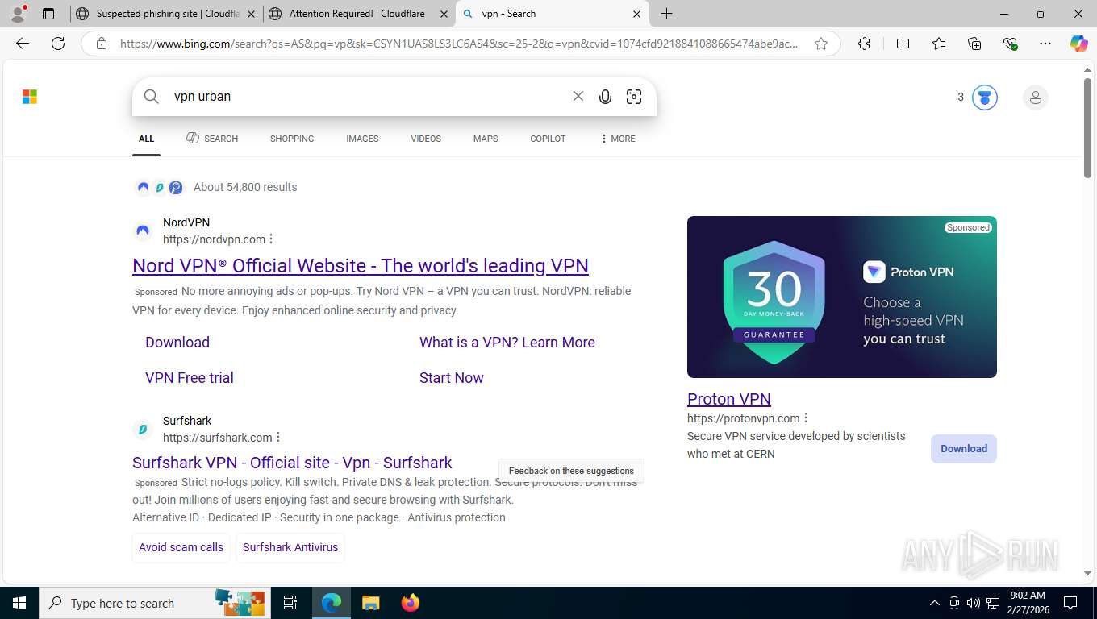Image resolution: width=1097 pixels, height=619 pixels.
Task: Open Settings and more ellipsis menu
Action: point(1045,44)
